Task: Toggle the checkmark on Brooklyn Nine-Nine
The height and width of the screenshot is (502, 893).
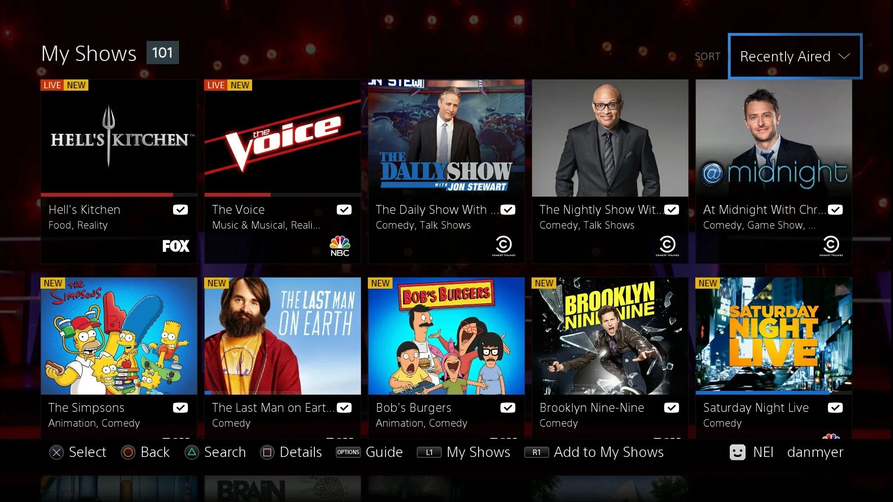Action: coord(672,407)
